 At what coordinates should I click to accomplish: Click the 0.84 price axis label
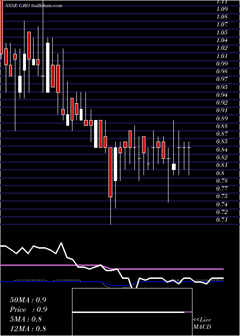coord(222,150)
